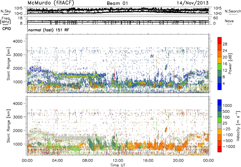Click the '28' tick on Power colorbar

tap(225, 44)
